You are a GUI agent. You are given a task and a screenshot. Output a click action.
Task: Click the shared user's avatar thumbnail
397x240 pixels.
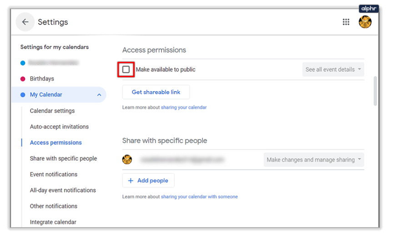click(127, 160)
